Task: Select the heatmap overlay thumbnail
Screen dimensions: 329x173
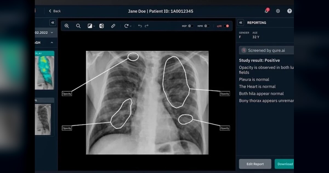Action: pos(44,70)
